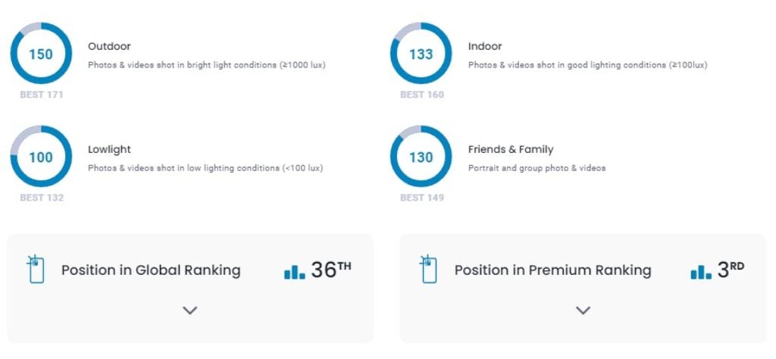Viewport: 776px width, 359px height.
Task: Click the Lowlight 100 score ring
Action: pos(41,157)
